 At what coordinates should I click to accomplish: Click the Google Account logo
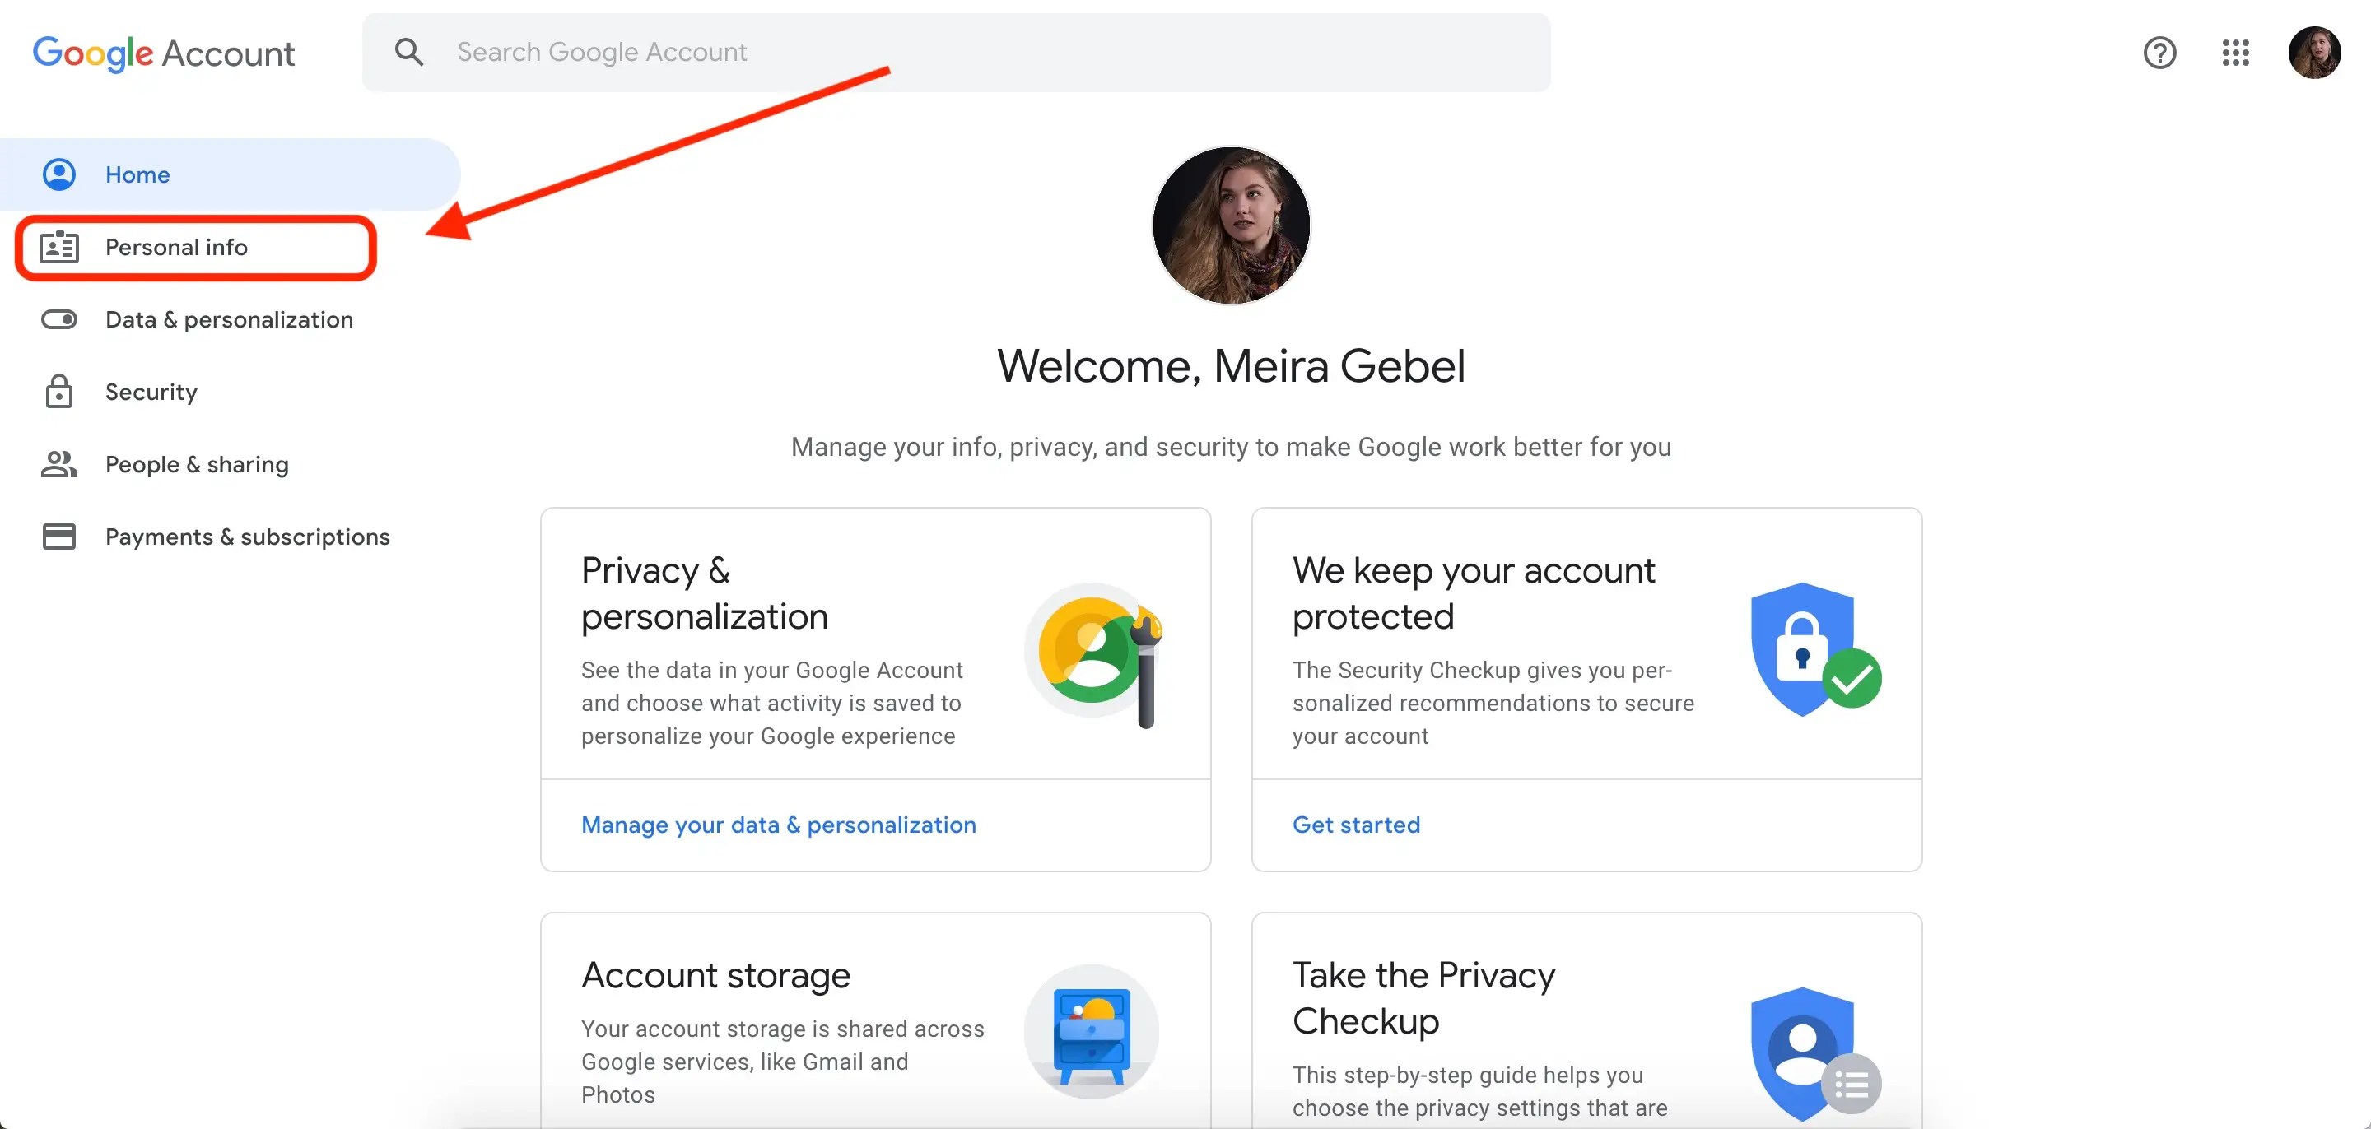tap(164, 53)
